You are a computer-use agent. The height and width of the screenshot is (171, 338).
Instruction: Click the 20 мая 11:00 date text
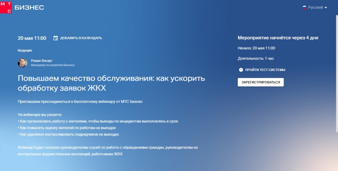32,38
